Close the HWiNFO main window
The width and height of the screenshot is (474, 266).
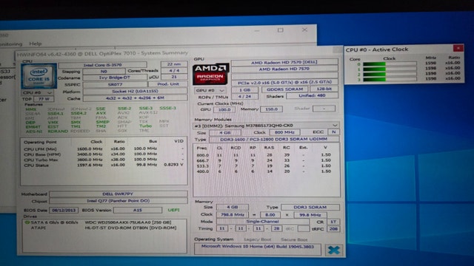304,30
